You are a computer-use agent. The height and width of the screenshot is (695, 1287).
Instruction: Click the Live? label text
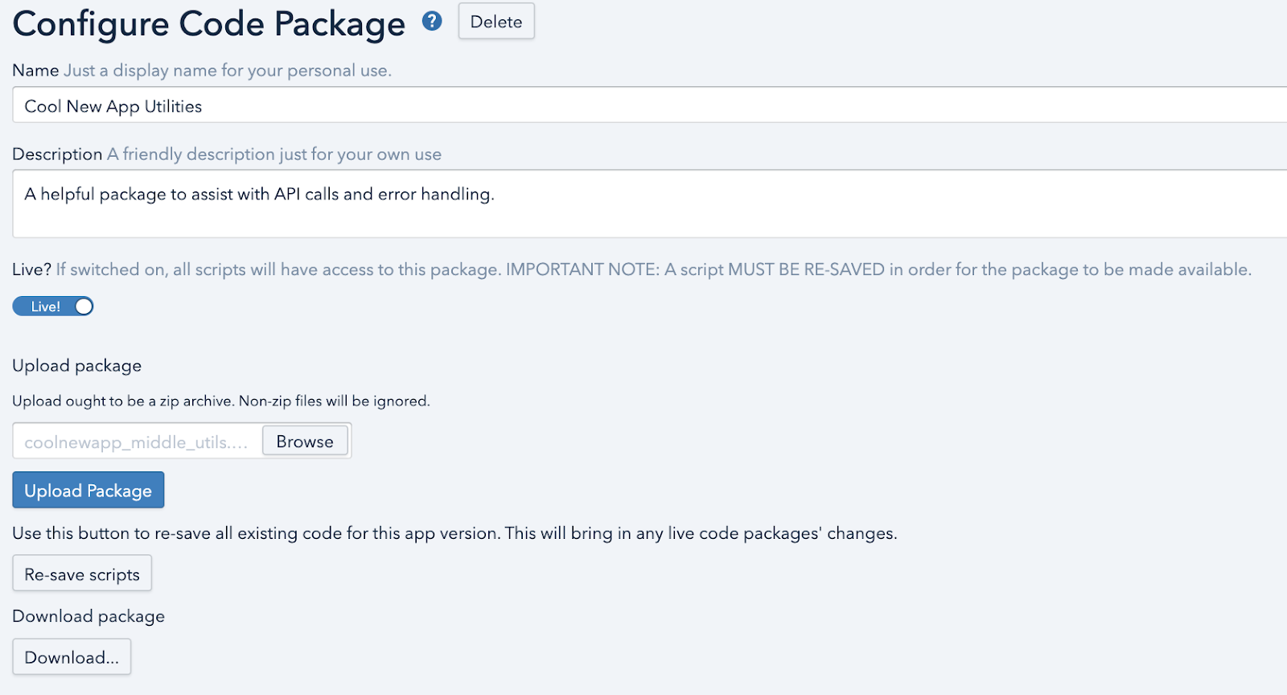coord(31,269)
